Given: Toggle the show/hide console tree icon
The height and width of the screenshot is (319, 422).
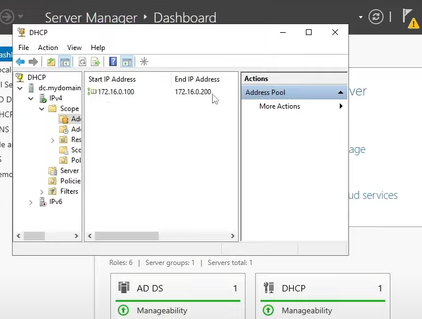Looking at the screenshot, I should point(65,62).
